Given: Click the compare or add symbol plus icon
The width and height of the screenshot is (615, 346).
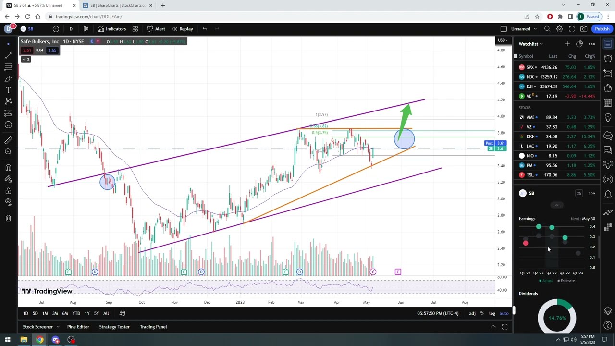Looking at the screenshot, I should point(56,29).
